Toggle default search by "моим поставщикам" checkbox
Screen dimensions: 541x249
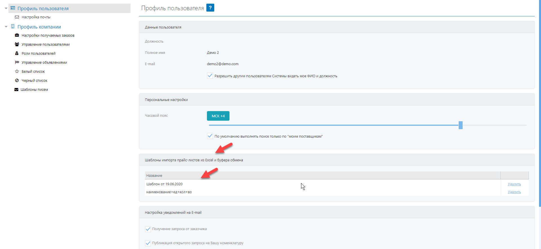210,136
